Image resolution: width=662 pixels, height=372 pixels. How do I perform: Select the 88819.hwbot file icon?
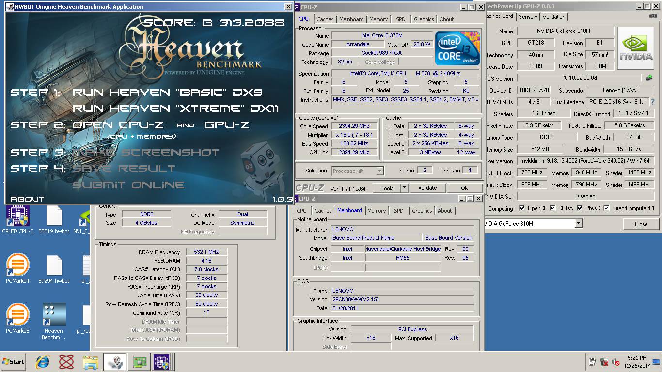point(54,220)
